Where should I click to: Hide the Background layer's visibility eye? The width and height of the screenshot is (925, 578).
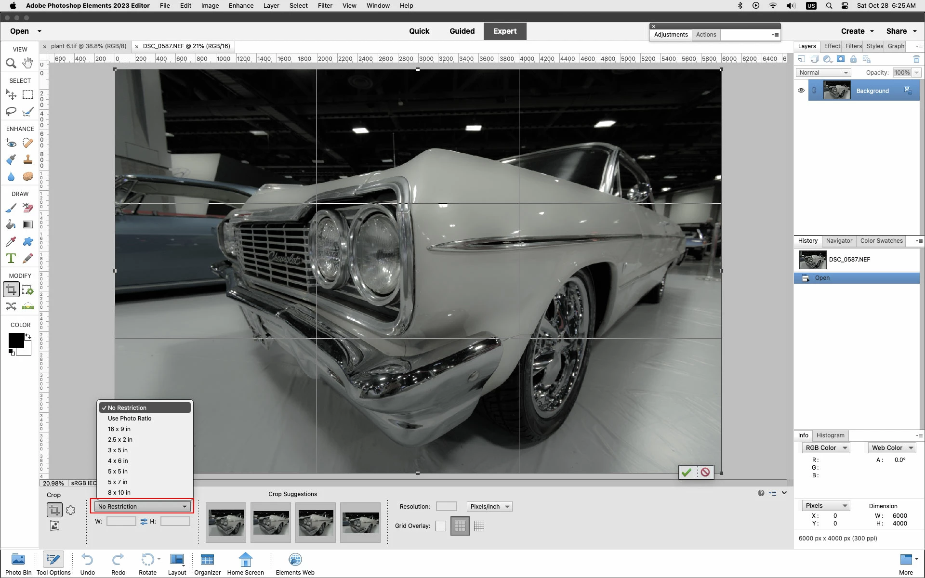point(801,91)
